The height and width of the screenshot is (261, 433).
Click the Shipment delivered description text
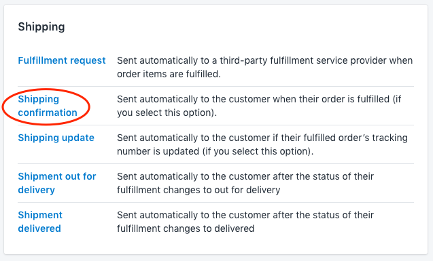[x=245, y=222]
